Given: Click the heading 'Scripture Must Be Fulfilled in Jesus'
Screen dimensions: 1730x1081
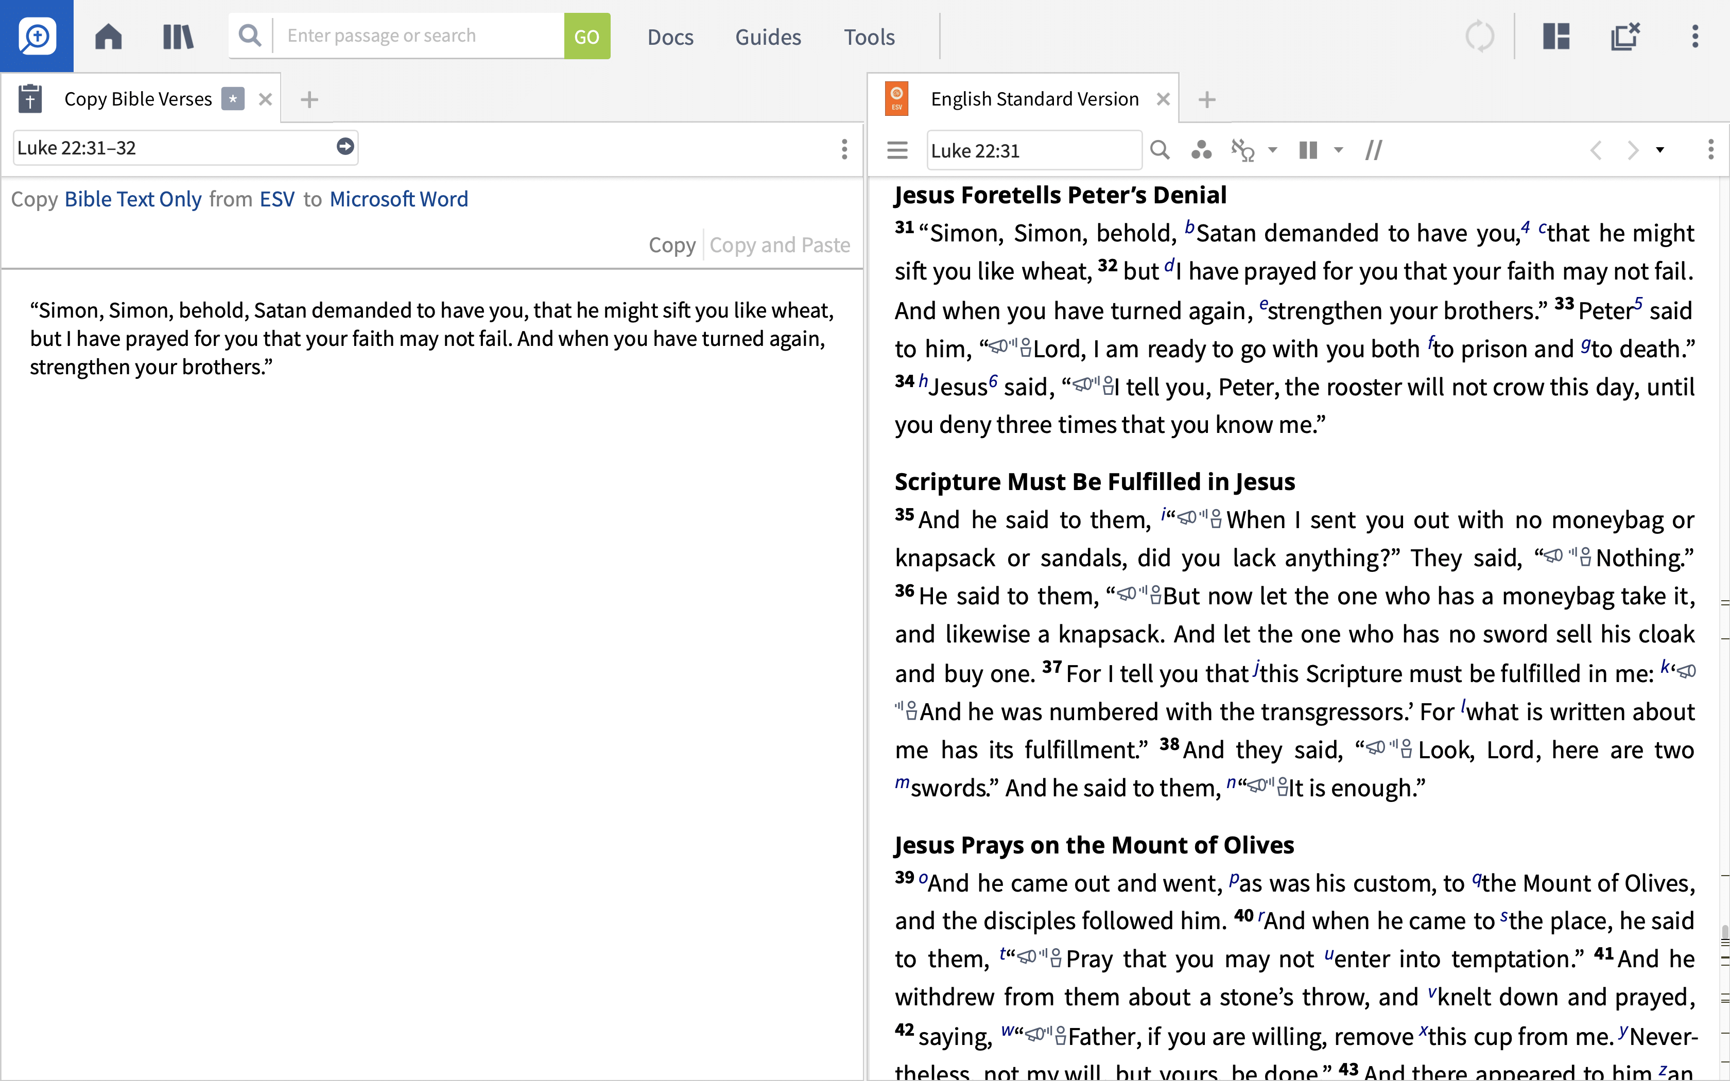Looking at the screenshot, I should pyautogui.click(x=1095, y=481).
